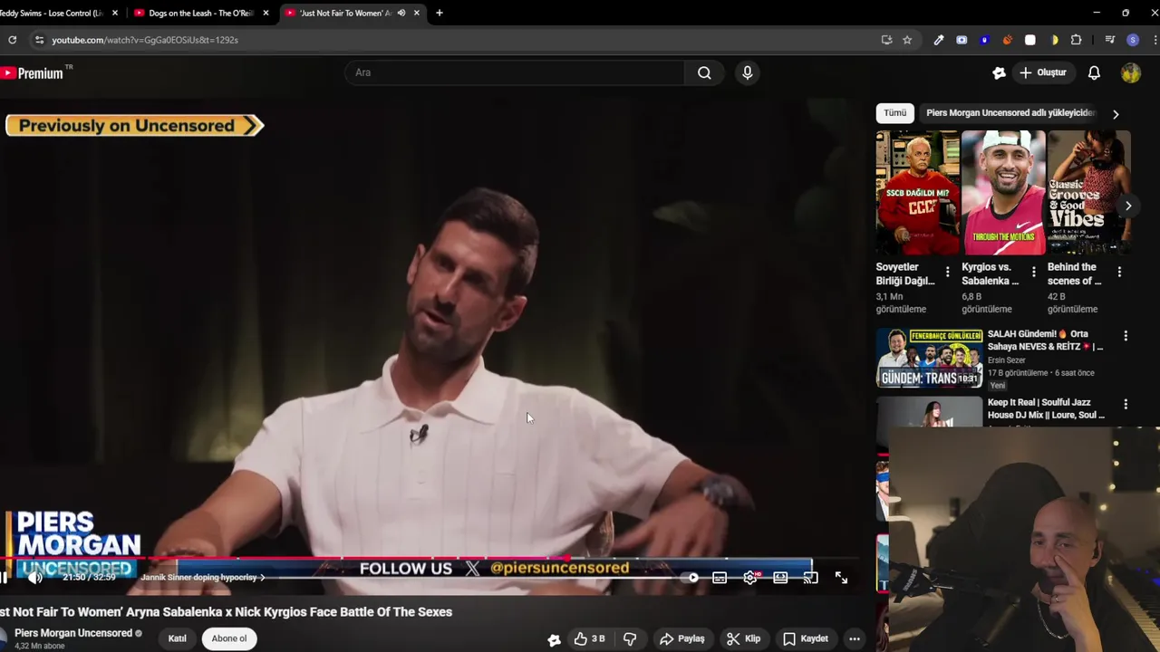Open 'Behind the scenes of' video thumbnail
This screenshot has width=1160, height=652.
point(1088,193)
